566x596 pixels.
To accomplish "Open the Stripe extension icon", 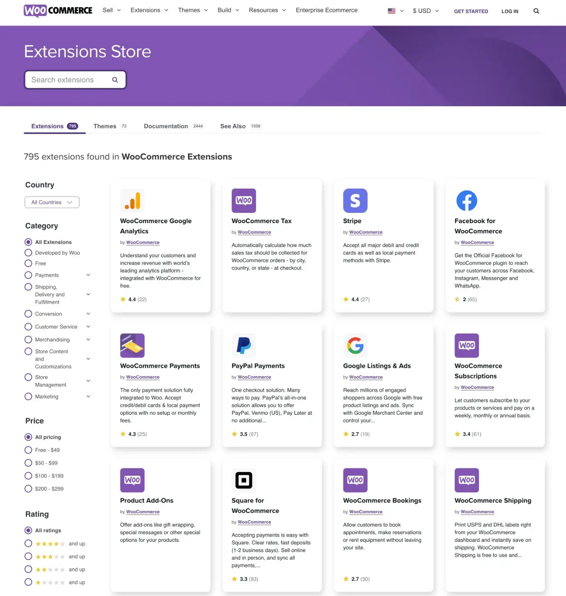I will coord(355,201).
